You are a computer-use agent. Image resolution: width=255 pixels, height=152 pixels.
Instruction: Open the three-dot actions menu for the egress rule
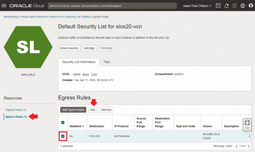[x=249, y=136]
